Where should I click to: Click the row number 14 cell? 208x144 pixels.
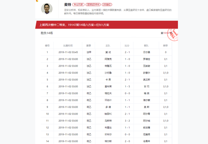(47, 141)
